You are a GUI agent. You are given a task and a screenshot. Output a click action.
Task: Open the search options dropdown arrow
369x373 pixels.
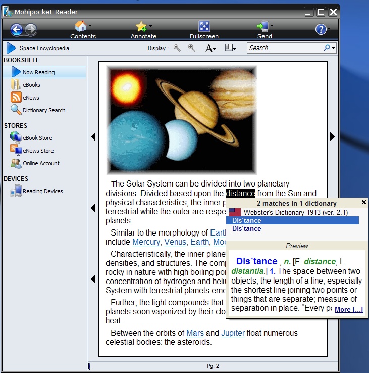(x=333, y=48)
